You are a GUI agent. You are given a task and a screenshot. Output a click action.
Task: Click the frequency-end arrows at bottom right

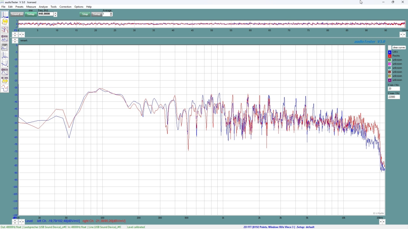click(382, 222)
